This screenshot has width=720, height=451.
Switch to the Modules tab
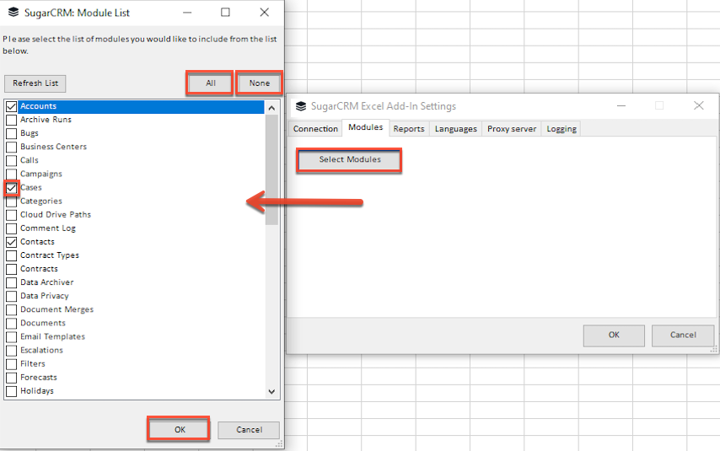pyautogui.click(x=366, y=127)
